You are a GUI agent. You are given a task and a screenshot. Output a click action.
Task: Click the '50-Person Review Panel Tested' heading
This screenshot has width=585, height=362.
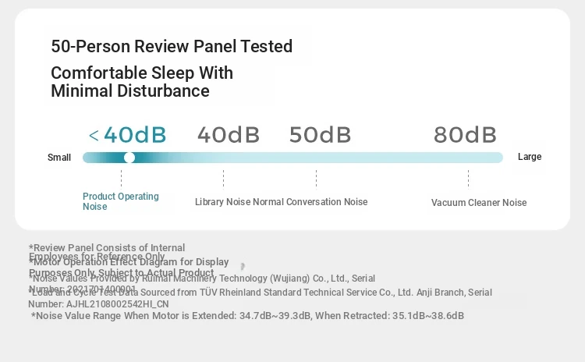(x=172, y=46)
